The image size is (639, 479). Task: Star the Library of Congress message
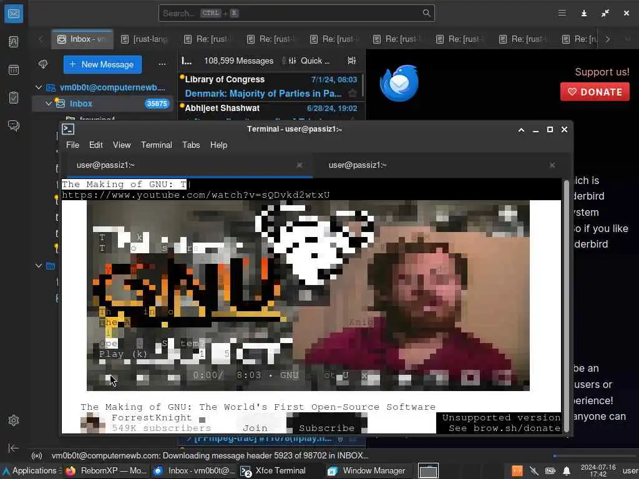pyautogui.click(x=353, y=94)
